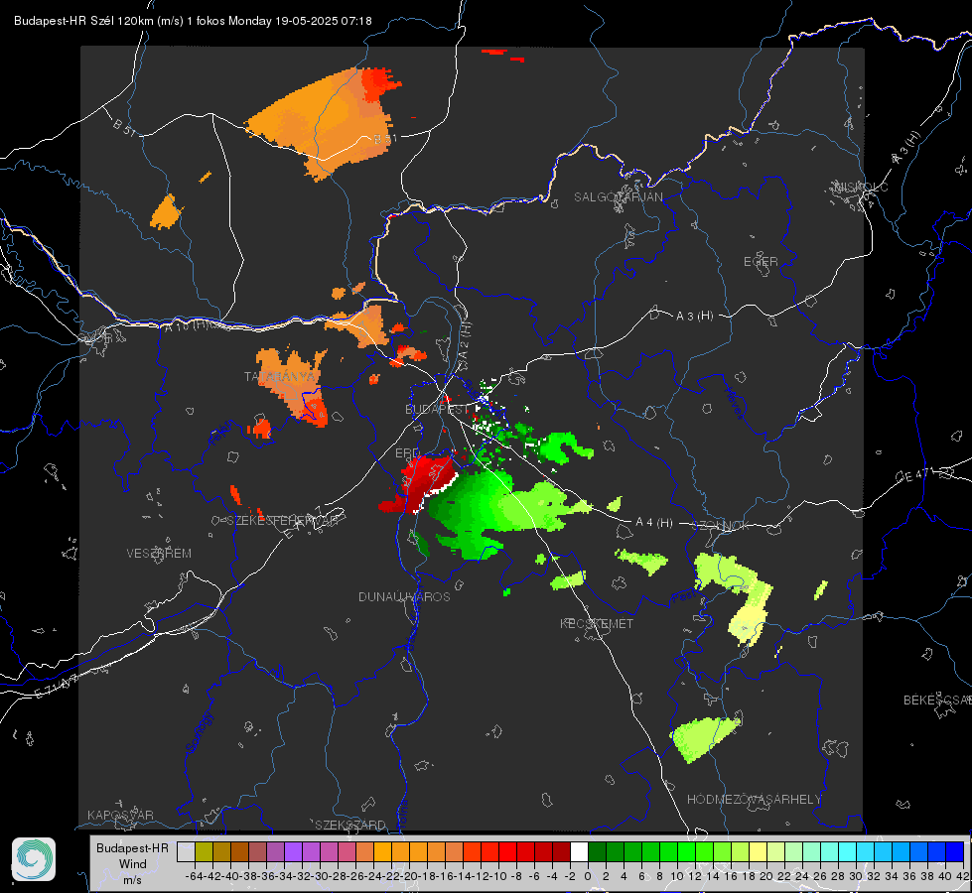Click the 'Budapest-HR Wind m/s' legend label
This screenshot has height=893, width=972.
click(132, 863)
